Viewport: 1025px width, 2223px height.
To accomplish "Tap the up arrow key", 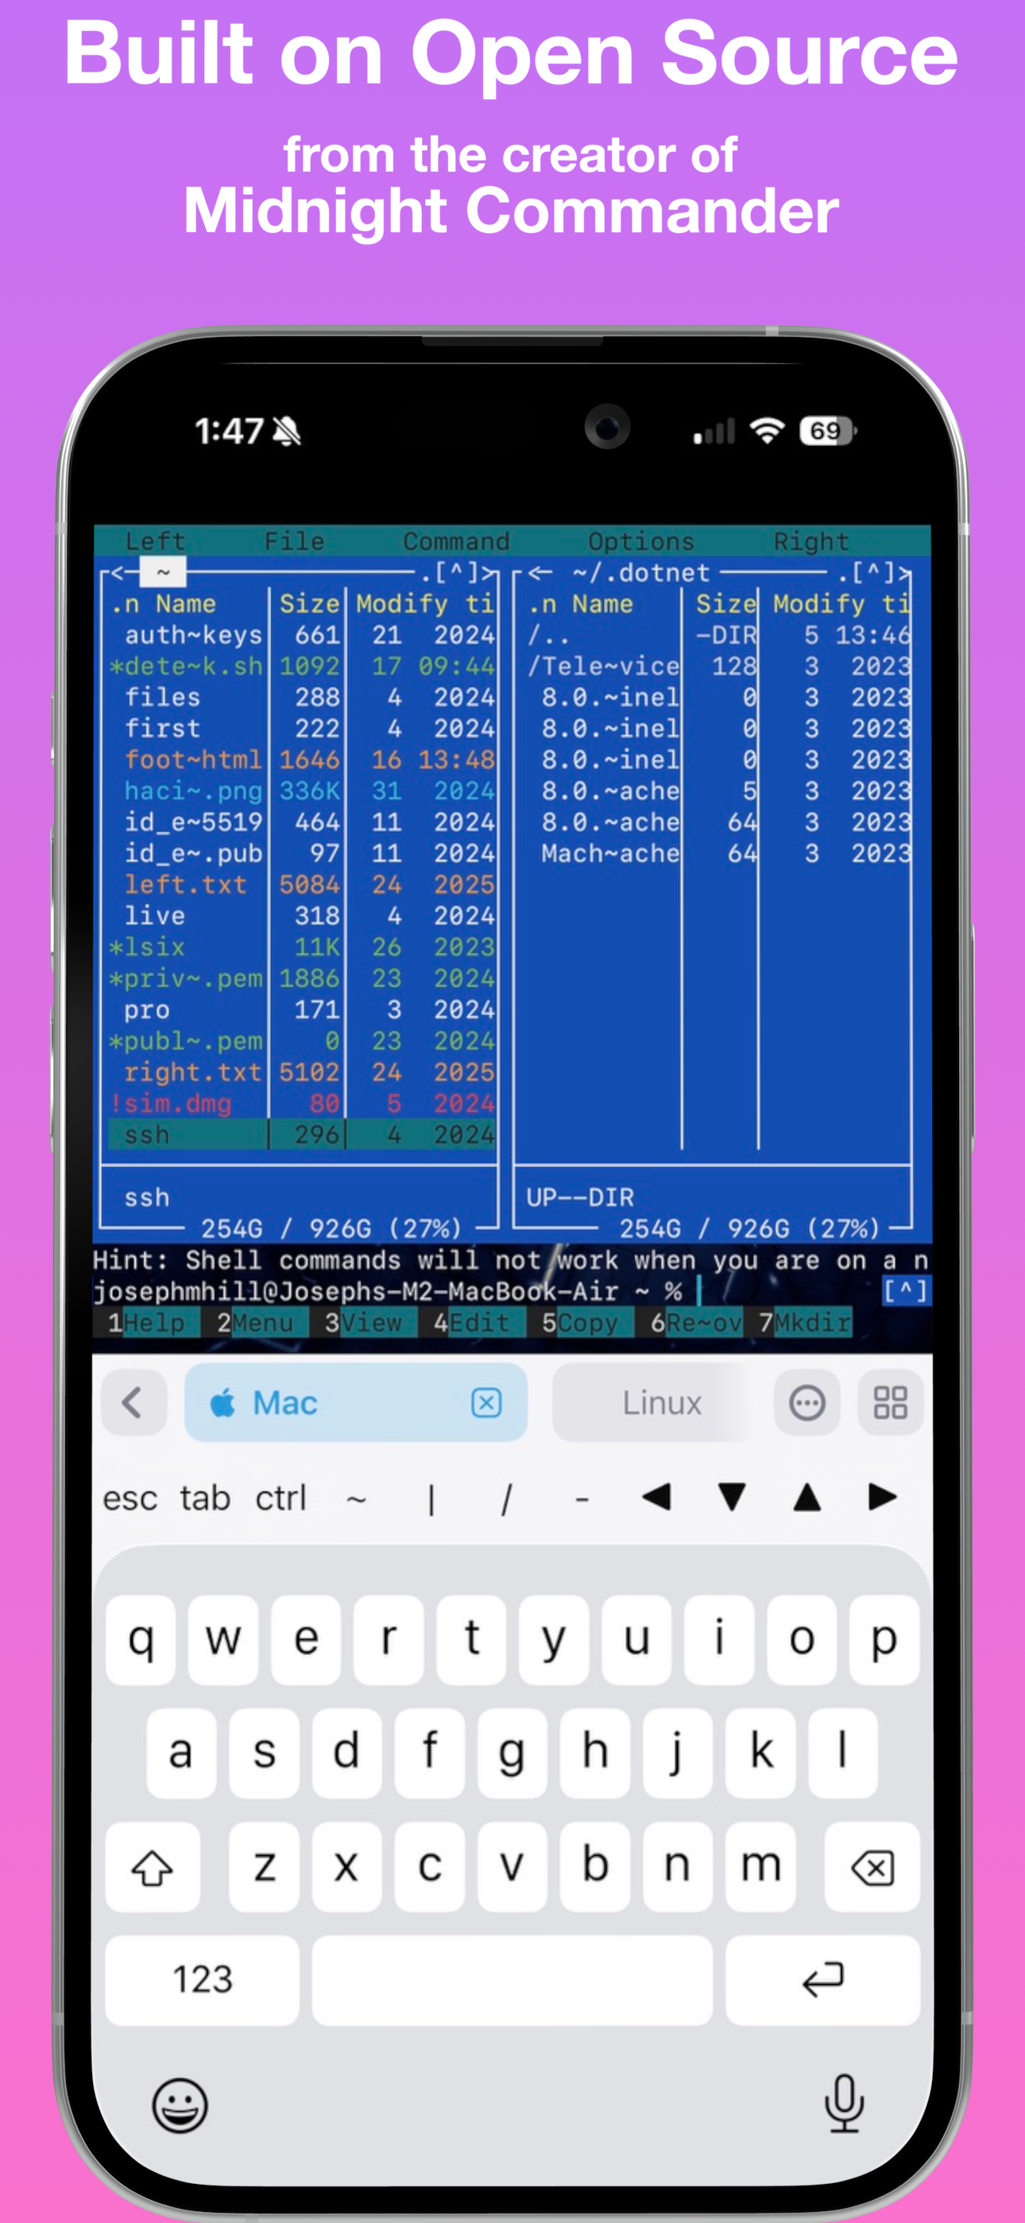I will tap(806, 1497).
